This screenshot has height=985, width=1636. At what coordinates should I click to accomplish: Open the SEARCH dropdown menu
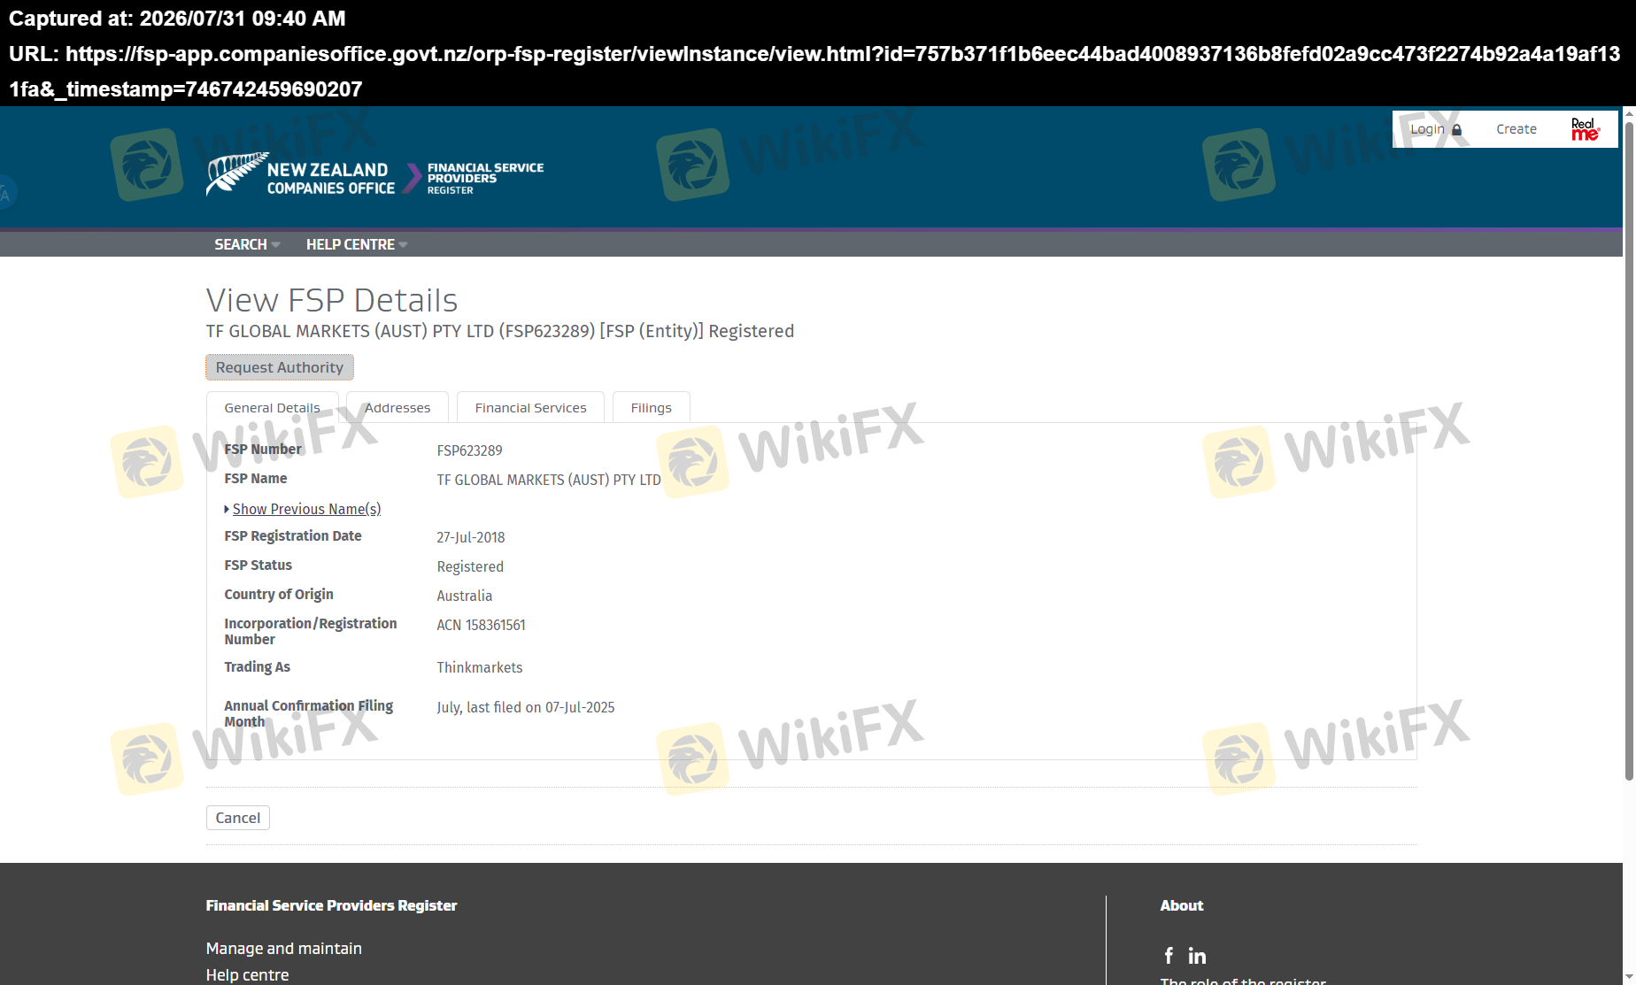[x=247, y=244]
